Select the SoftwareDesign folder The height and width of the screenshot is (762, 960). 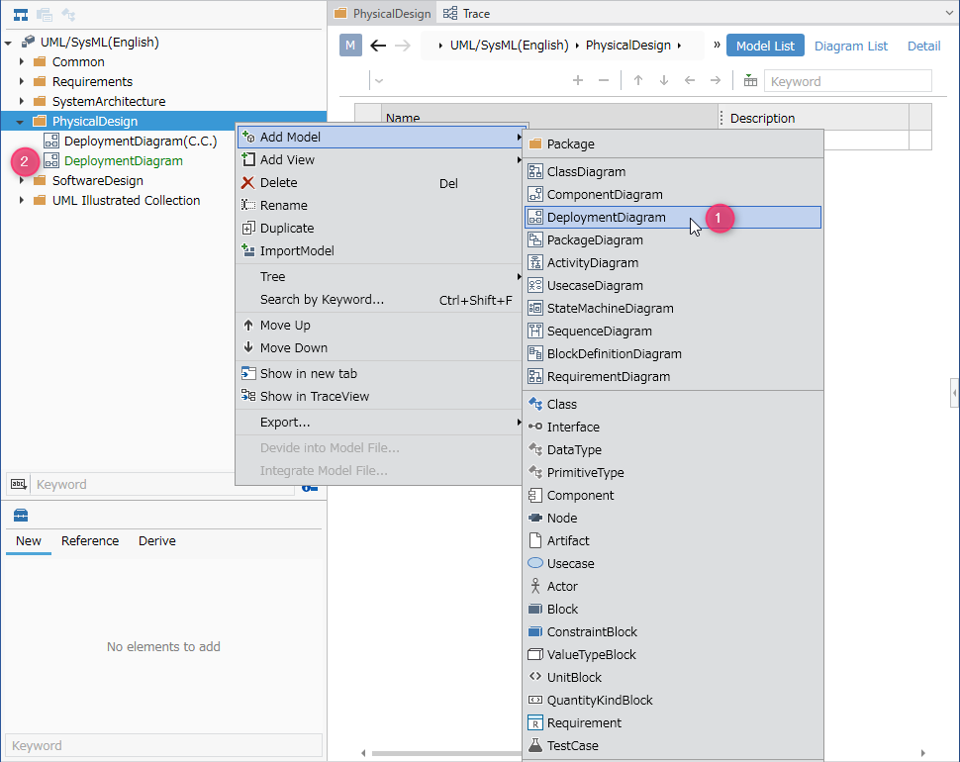(97, 180)
